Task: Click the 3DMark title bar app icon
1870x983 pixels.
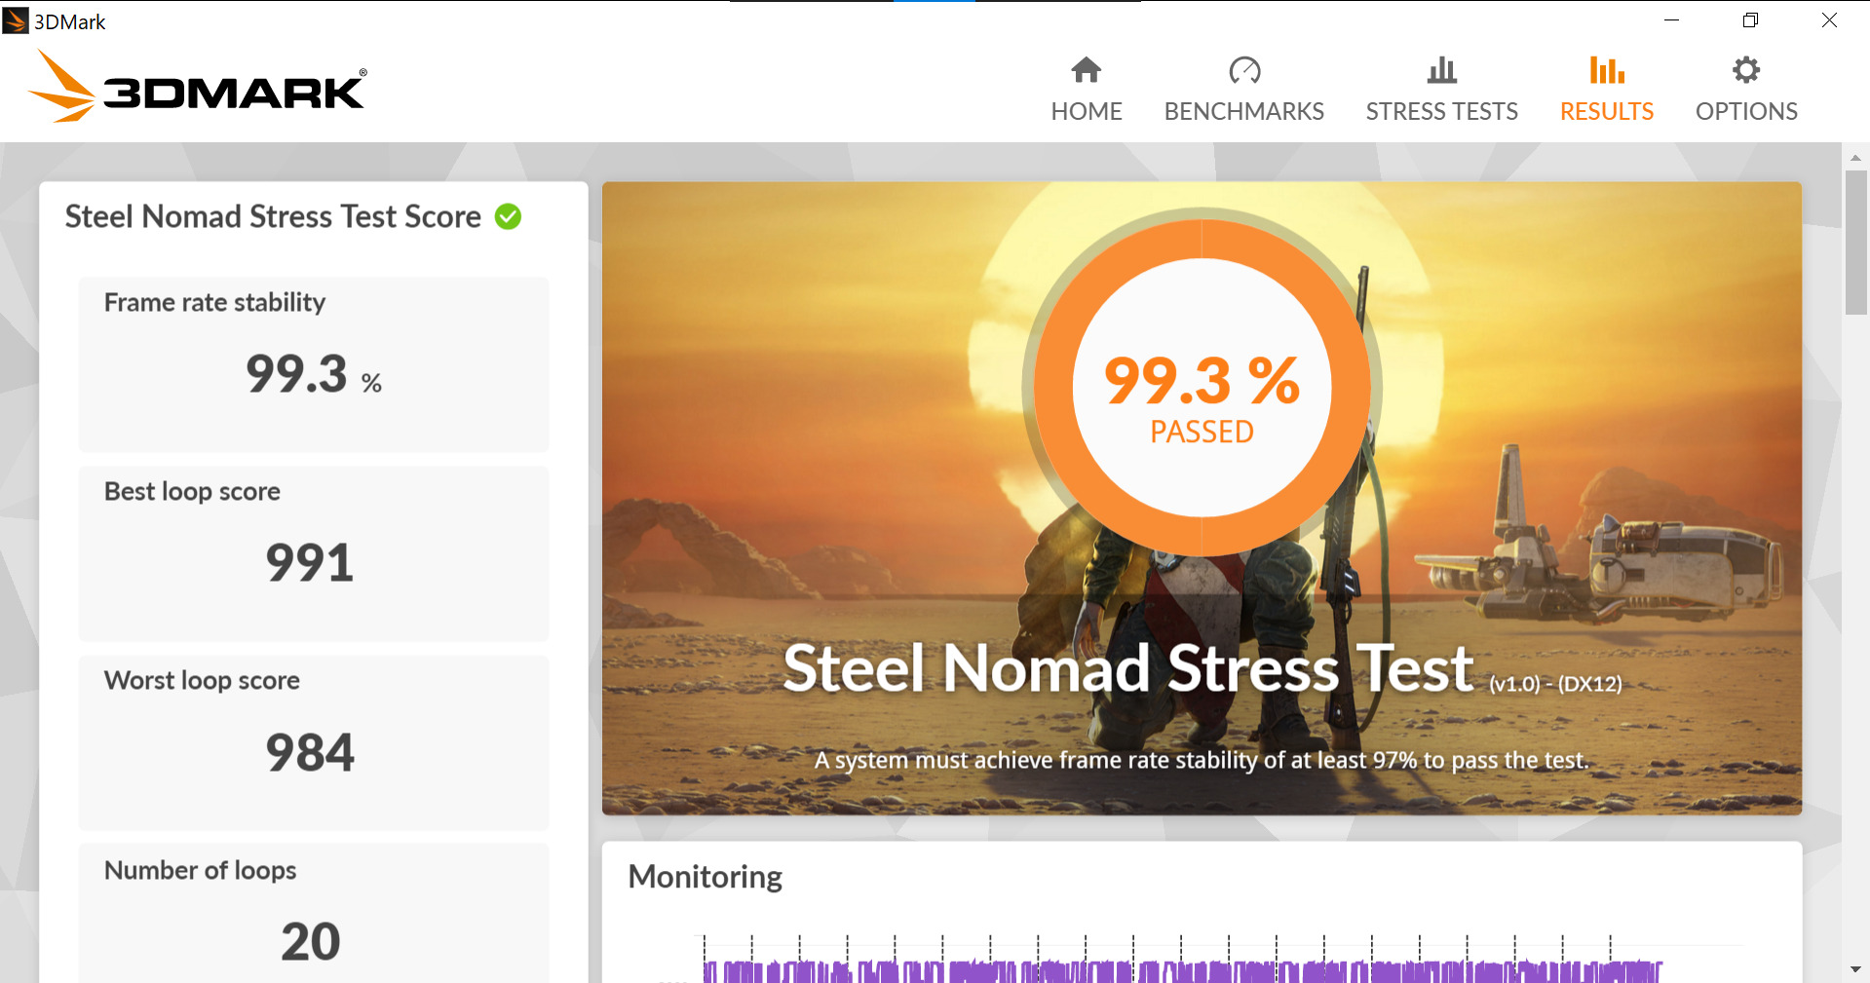Action: point(16,20)
